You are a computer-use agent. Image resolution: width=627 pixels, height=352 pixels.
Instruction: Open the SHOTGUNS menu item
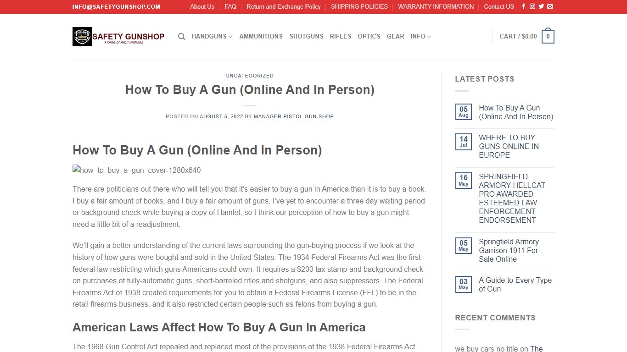[x=306, y=36]
